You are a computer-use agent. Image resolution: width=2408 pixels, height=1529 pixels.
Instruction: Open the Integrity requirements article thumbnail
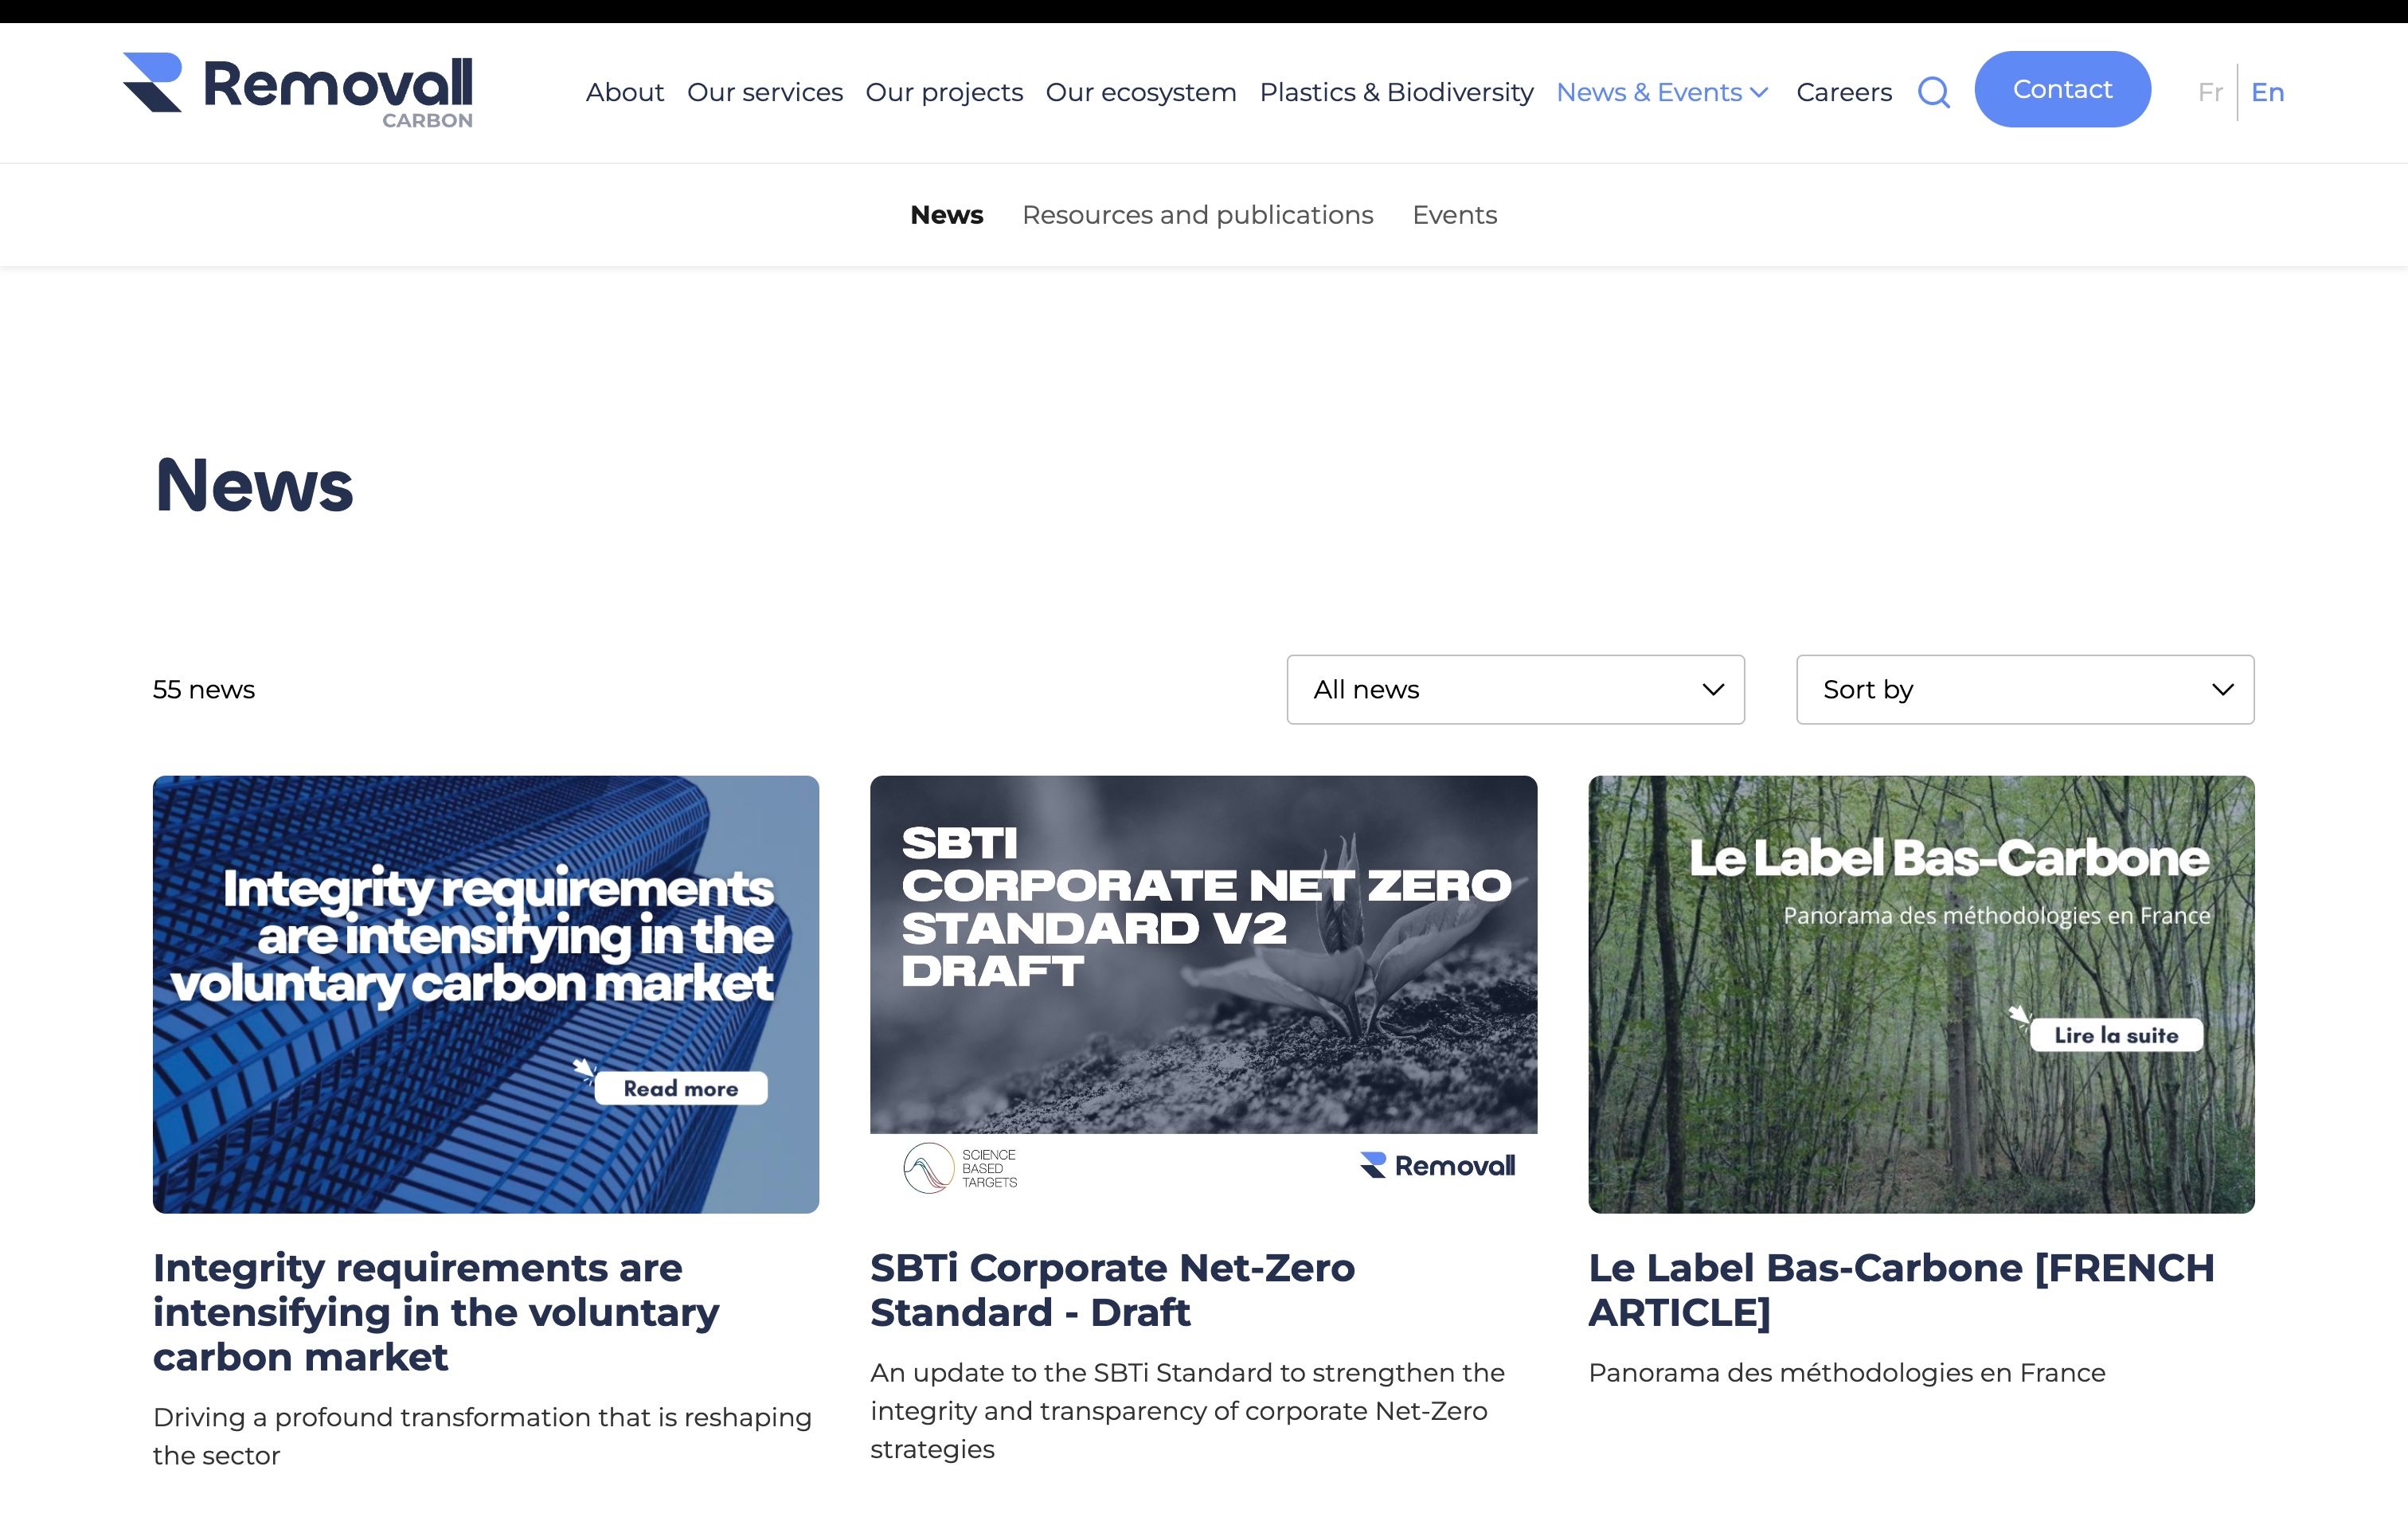(x=486, y=994)
